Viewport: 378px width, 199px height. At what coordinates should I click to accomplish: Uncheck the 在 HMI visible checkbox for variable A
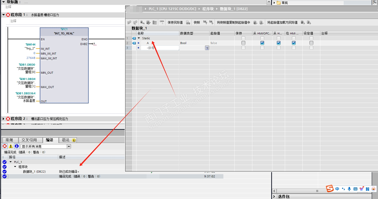294,43
